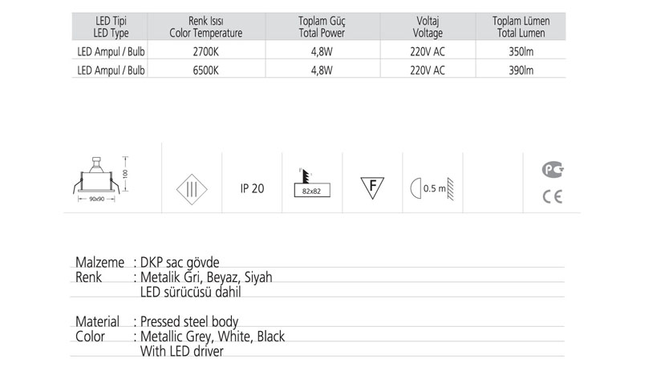Click the F triangle mounting symbol

click(371, 188)
